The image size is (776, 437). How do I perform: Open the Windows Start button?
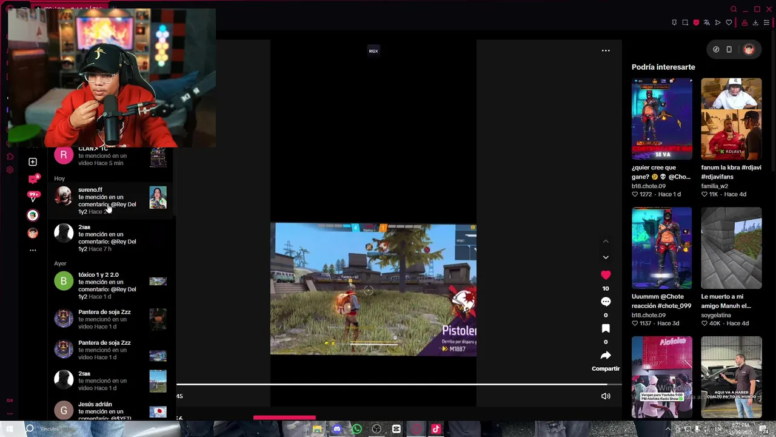click(10, 429)
